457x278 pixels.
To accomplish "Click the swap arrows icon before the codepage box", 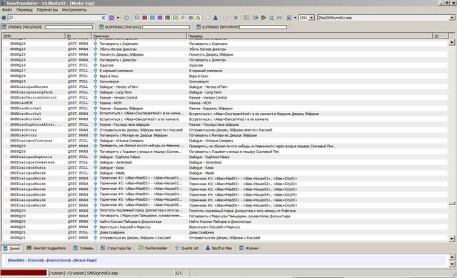I will [x=279, y=18].
